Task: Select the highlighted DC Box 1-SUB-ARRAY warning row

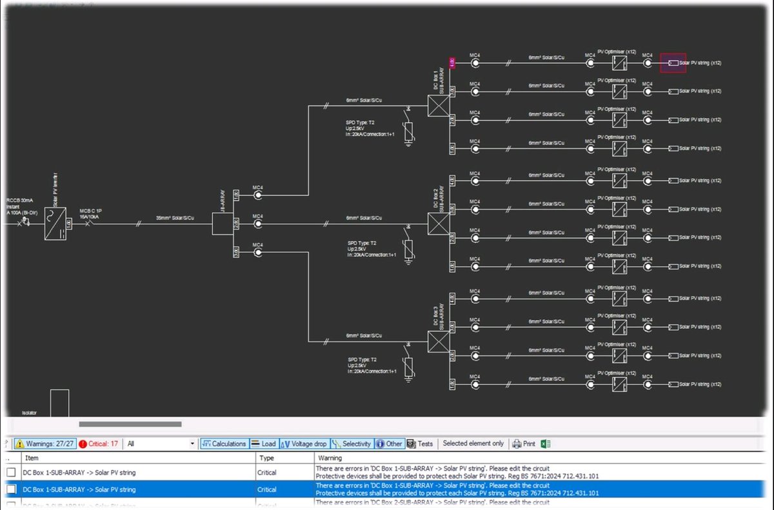Action: click(387, 489)
